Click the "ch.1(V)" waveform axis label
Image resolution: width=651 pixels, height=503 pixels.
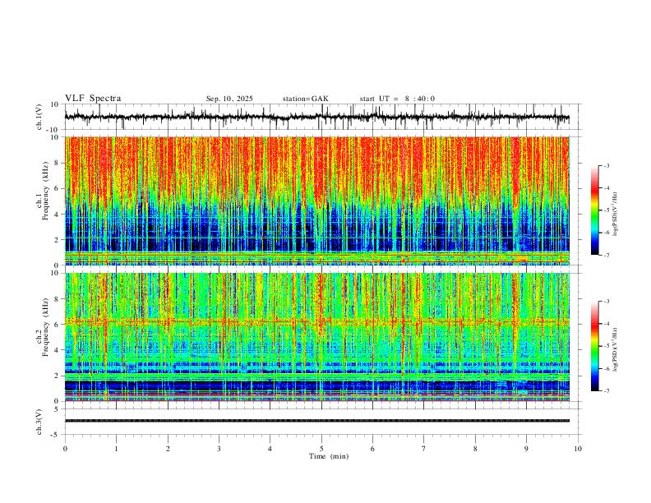tap(39, 117)
